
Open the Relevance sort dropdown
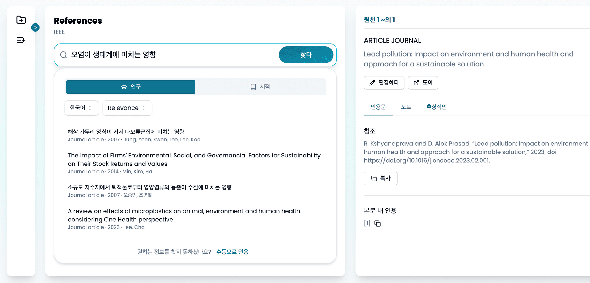[x=127, y=108]
